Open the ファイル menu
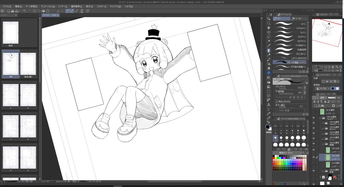344x187 pixels. (7, 6)
